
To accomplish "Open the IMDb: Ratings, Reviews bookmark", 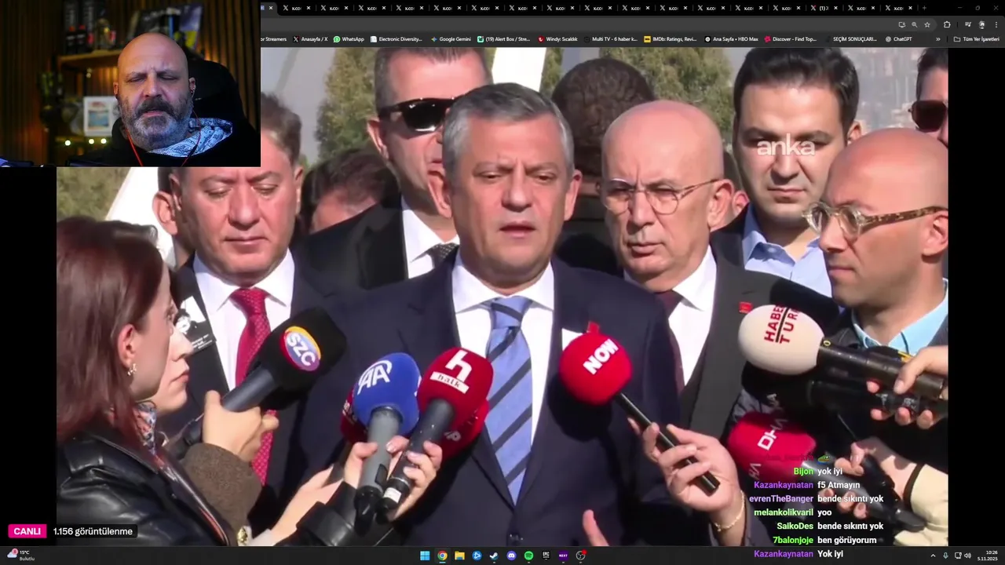I will [670, 39].
